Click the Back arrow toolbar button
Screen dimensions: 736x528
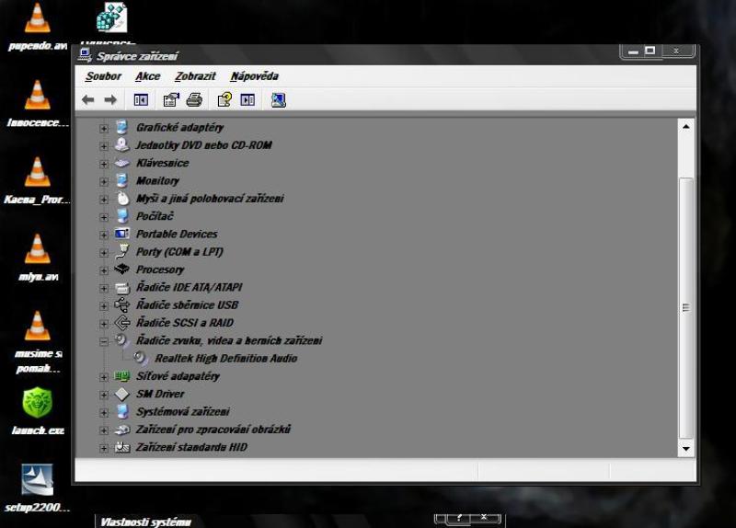click(87, 100)
